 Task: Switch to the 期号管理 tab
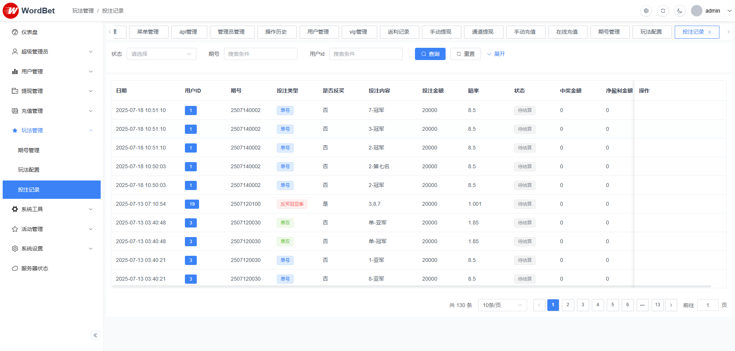click(x=609, y=32)
